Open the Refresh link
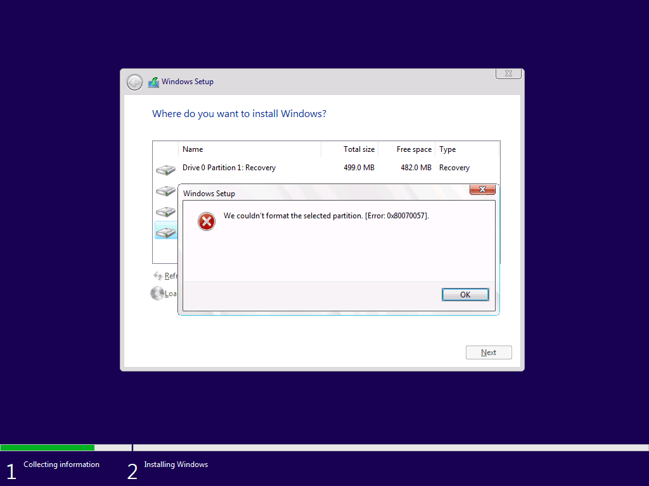This screenshot has width=649, height=486. tap(170, 275)
